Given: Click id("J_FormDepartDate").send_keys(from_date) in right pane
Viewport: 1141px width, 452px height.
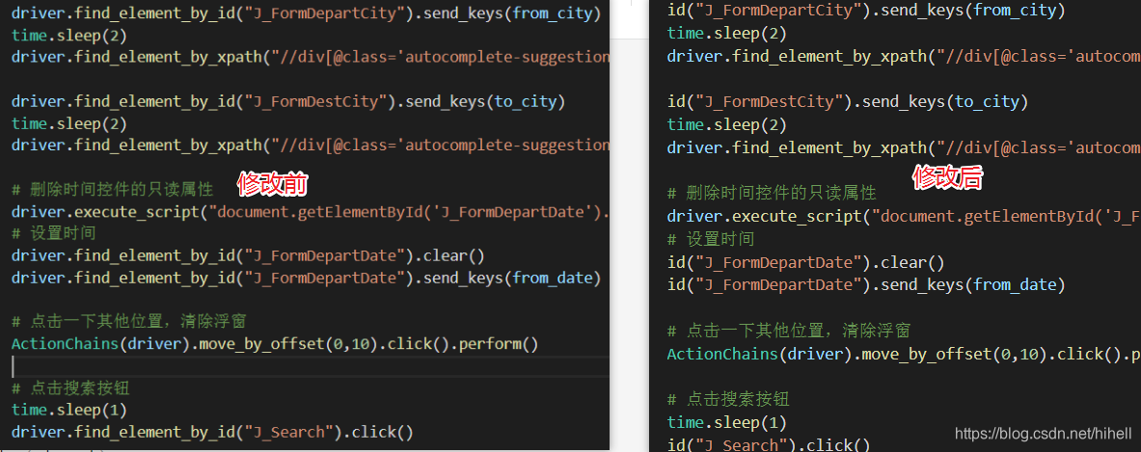Looking at the screenshot, I should click(x=867, y=284).
